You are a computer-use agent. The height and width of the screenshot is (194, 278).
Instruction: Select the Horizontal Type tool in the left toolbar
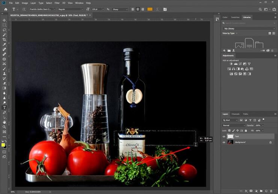(5, 108)
